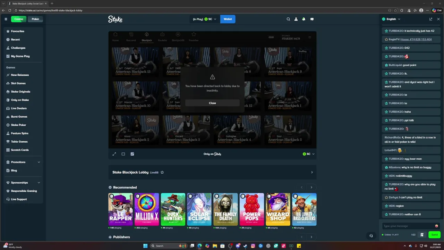Expand Stake Blackjack Lobby details chevron
This screenshot has height=250, width=444.
(x=312, y=172)
